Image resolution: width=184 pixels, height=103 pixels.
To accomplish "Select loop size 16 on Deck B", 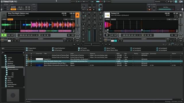I will pyautogui.click(x=148, y=35).
